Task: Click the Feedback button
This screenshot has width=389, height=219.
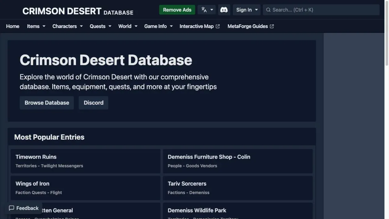Action: click(x=24, y=208)
